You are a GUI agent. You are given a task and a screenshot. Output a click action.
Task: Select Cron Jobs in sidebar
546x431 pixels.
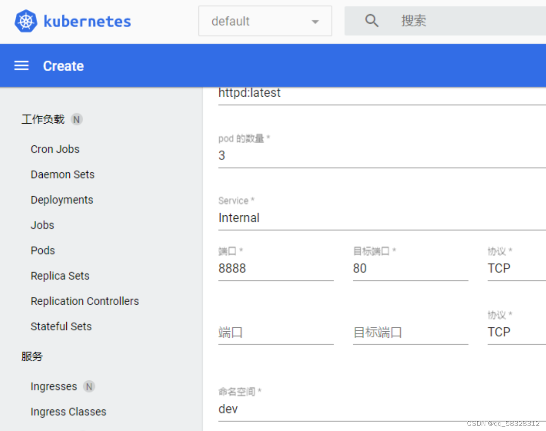click(x=55, y=149)
